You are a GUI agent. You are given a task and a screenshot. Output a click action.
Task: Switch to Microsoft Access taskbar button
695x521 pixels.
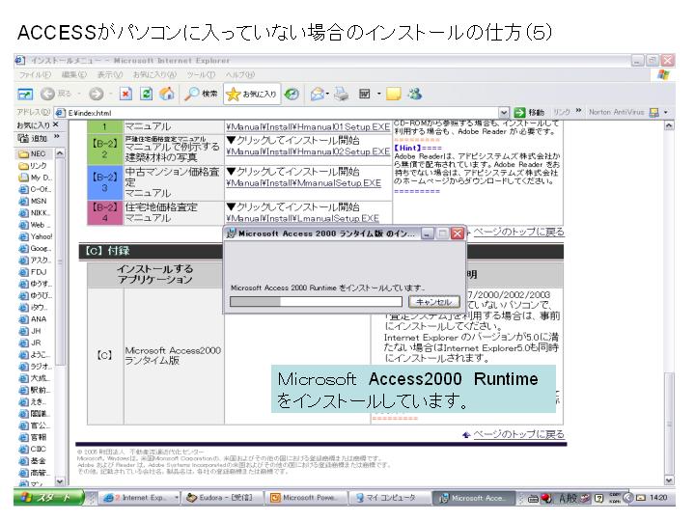pyautogui.click(x=473, y=498)
